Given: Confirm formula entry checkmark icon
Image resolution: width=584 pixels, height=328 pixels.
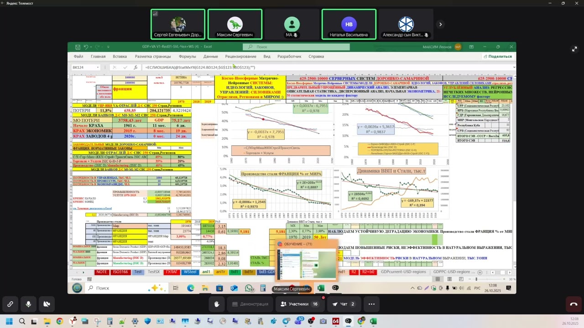Looking at the screenshot, I should pos(125,67).
